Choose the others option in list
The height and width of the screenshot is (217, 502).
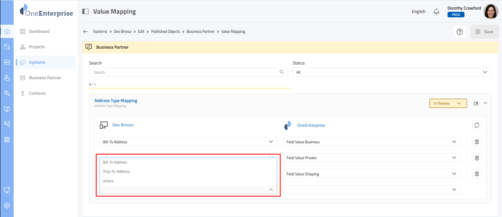tap(108, 181)
